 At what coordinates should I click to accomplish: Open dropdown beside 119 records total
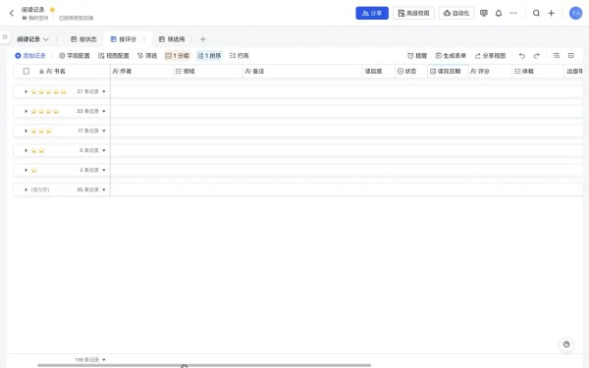pyautogui.click(x=104, y=360)
